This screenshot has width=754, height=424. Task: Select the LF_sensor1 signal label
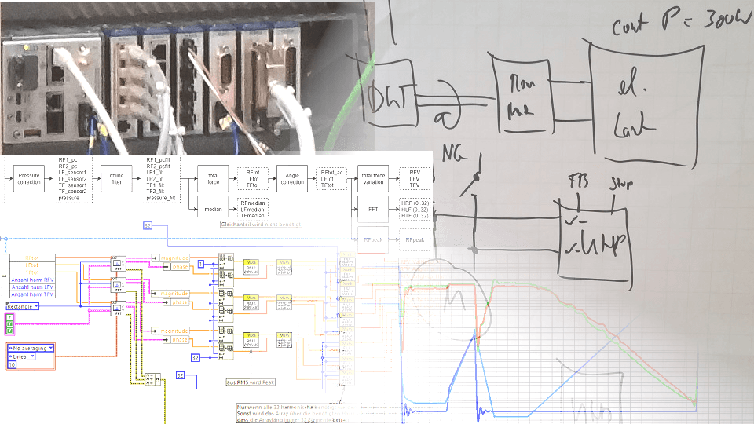point(72,172)
